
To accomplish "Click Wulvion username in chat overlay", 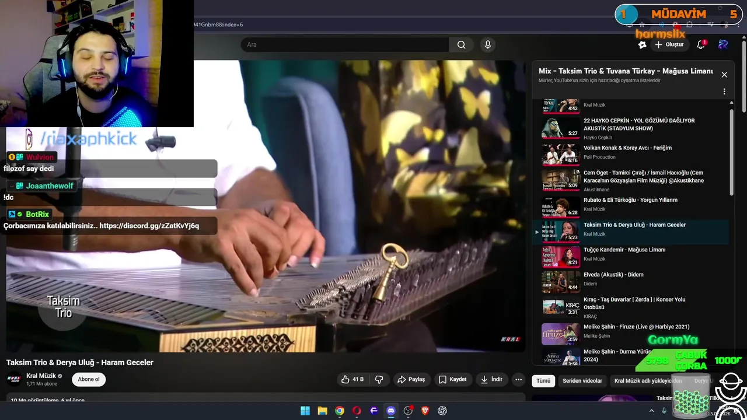I will click(x=40, y=157).
